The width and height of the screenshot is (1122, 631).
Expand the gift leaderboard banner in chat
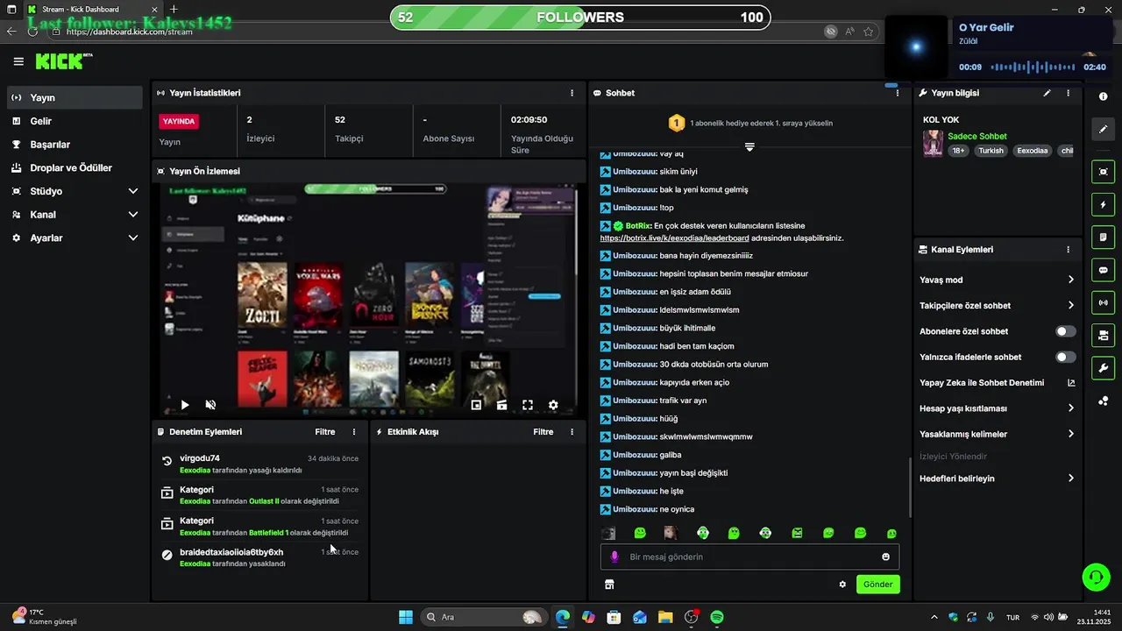[749, 147]
